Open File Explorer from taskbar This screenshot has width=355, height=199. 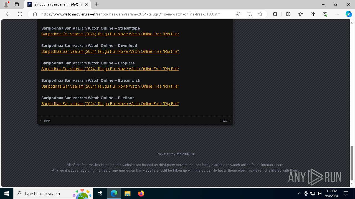(128, 193)
